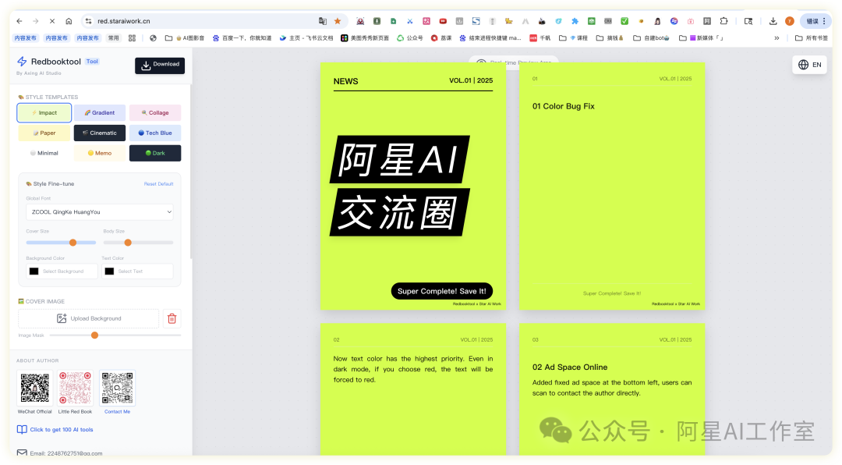The image size is (842, 465).
Task: Open 百度一下 bookmark
Action: coord(242,38)
